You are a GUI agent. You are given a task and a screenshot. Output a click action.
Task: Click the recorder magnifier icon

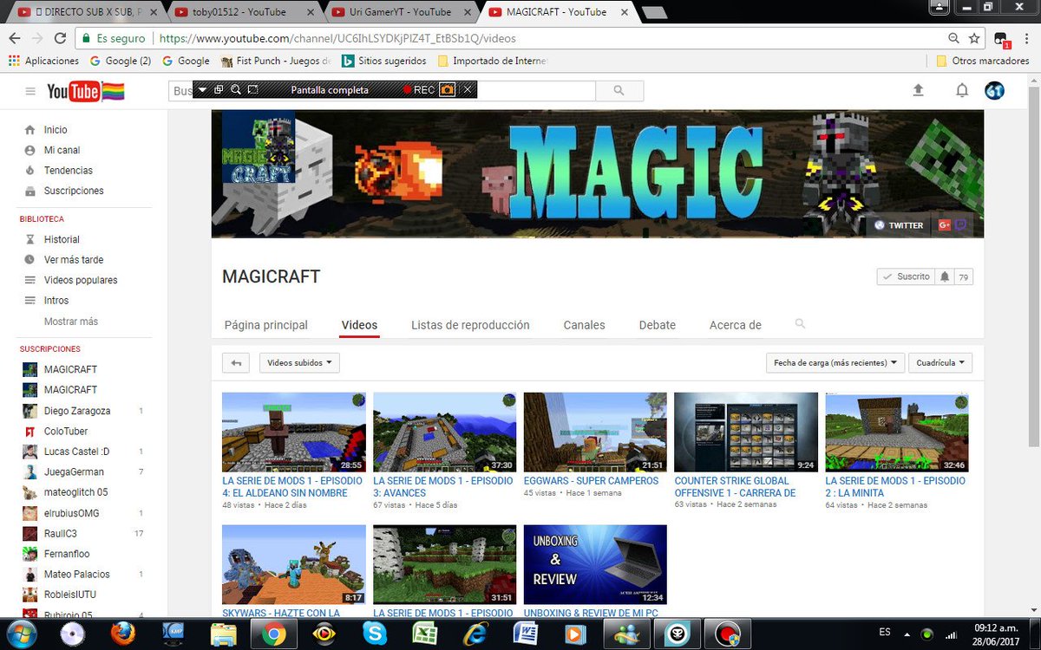point(236,90)
